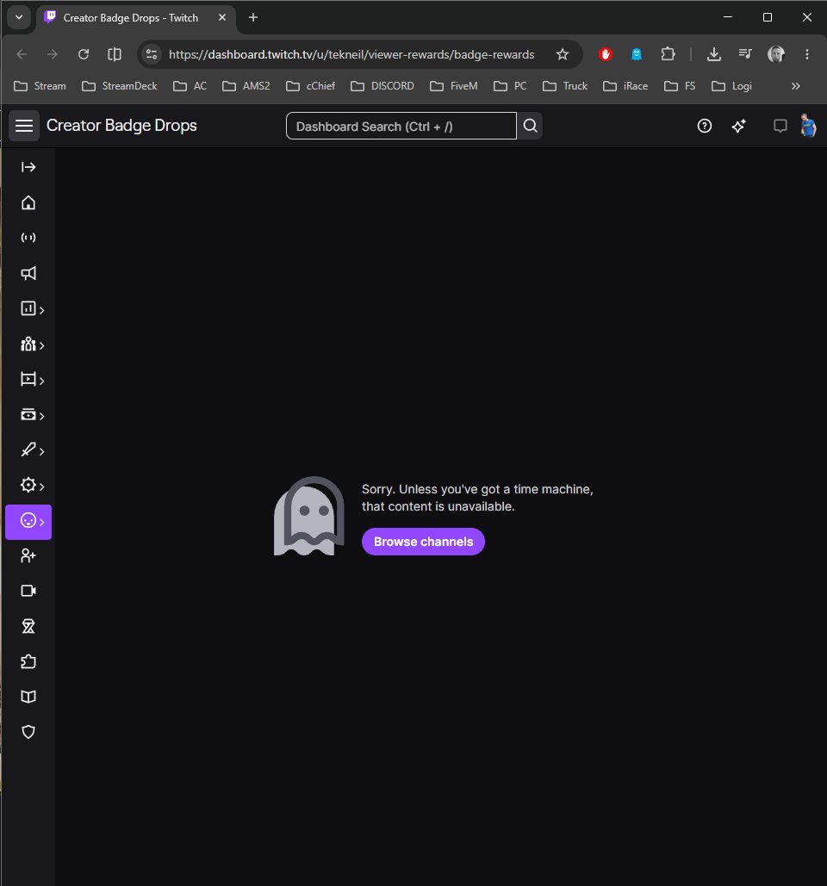This screenshot has height=886, width=827.
Task: Open the brush customization icon
Action: (x=28, y=449)
